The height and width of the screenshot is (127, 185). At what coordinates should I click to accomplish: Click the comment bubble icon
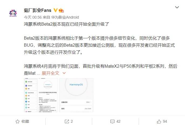coord(112,121)
